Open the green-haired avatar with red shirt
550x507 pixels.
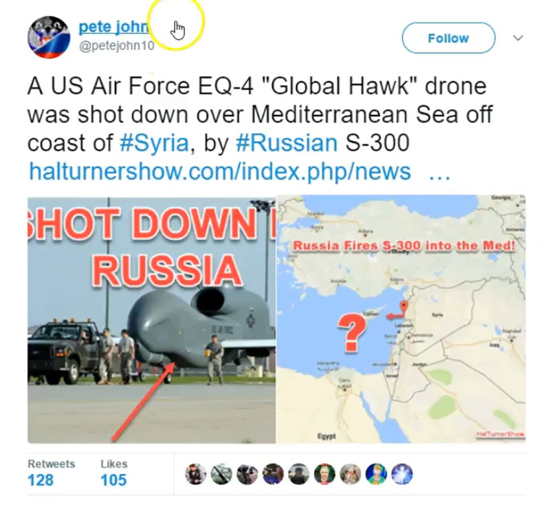tap(324, 474)
